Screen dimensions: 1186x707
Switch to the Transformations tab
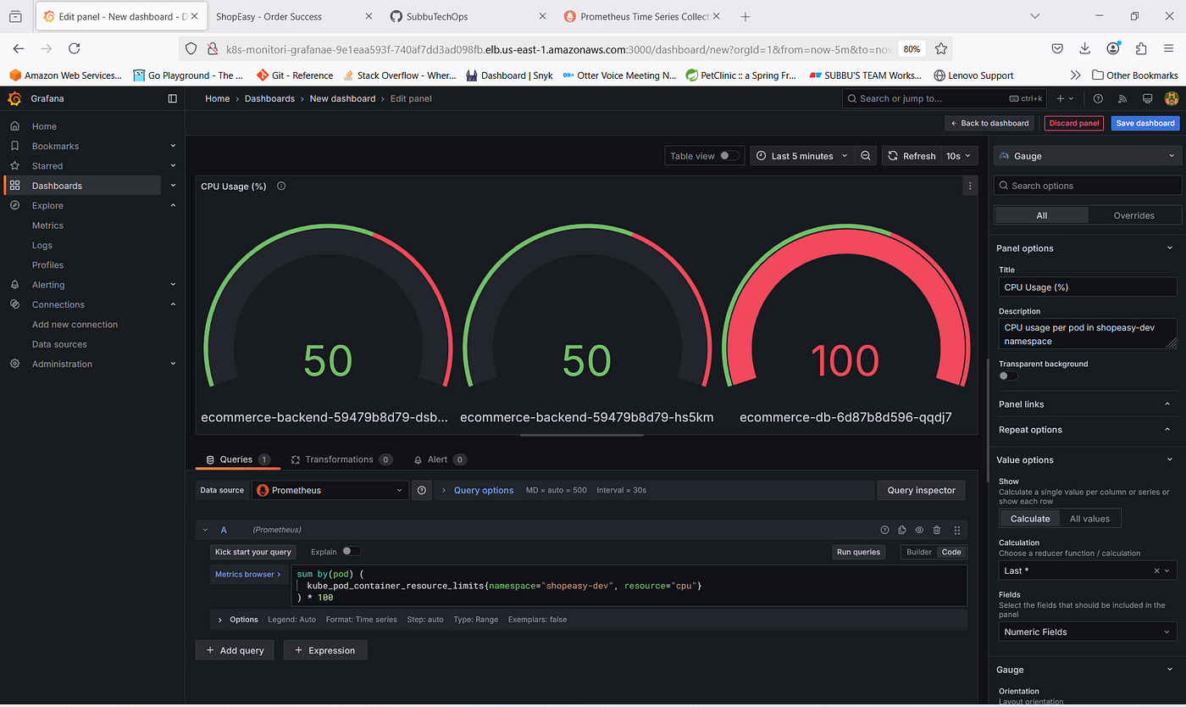click(339, 459)
